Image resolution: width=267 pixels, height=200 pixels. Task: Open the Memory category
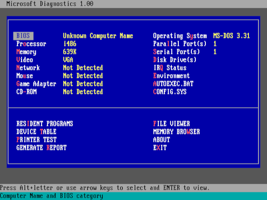(26, 52)
